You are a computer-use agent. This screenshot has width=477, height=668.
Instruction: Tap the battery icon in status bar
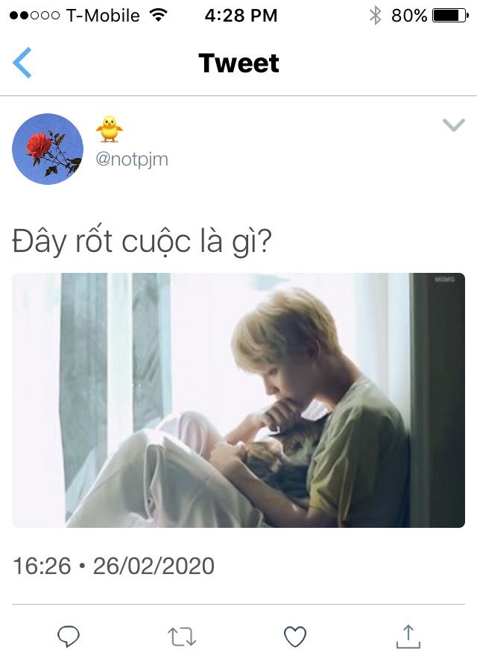point(451,16)
